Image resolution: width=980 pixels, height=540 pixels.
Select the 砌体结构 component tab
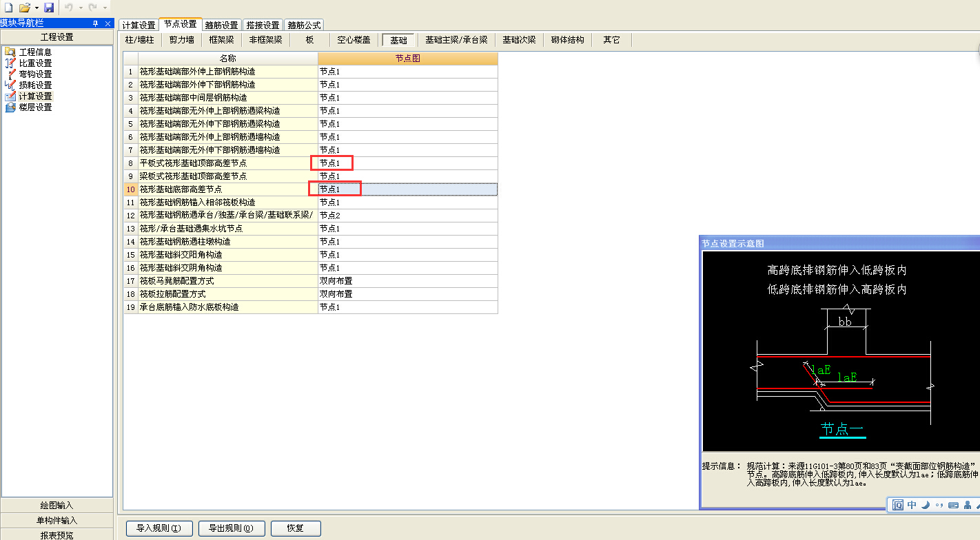[x=568, y=40]
